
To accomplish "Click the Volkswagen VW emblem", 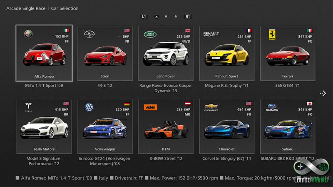I will click(89, 107).
